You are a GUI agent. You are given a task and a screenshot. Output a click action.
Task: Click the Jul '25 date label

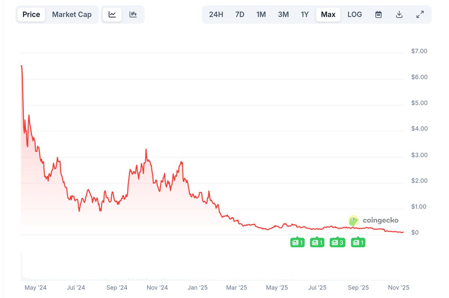click(317, 288)
